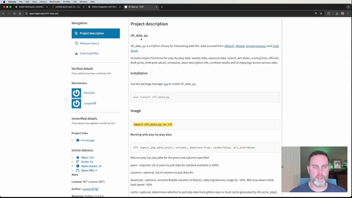Close the nfl-data-py PyPI tab

(156, 7)
